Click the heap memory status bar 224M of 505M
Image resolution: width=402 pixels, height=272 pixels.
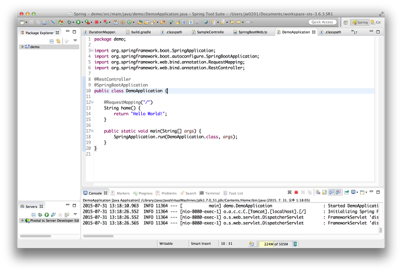(x=275, y=244)
